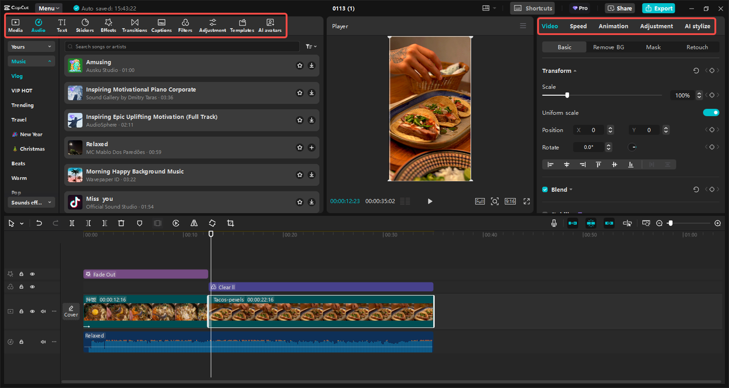Click the Cover button on timeline
This screenshot has height=388, width=729.
(x=71, y=311)
